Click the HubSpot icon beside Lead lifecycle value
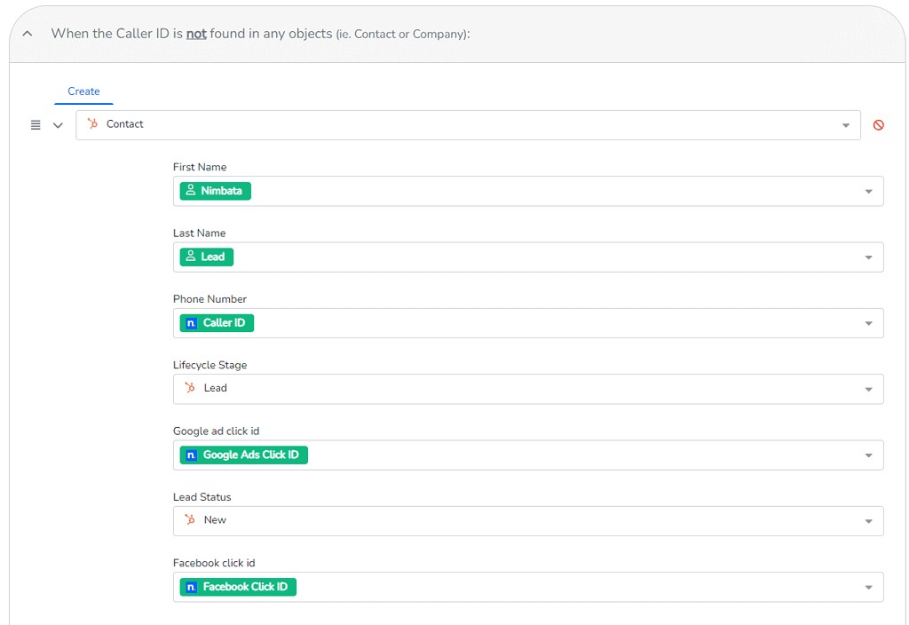This screenshot has height=625, width=909. click(x=188, y=388)
